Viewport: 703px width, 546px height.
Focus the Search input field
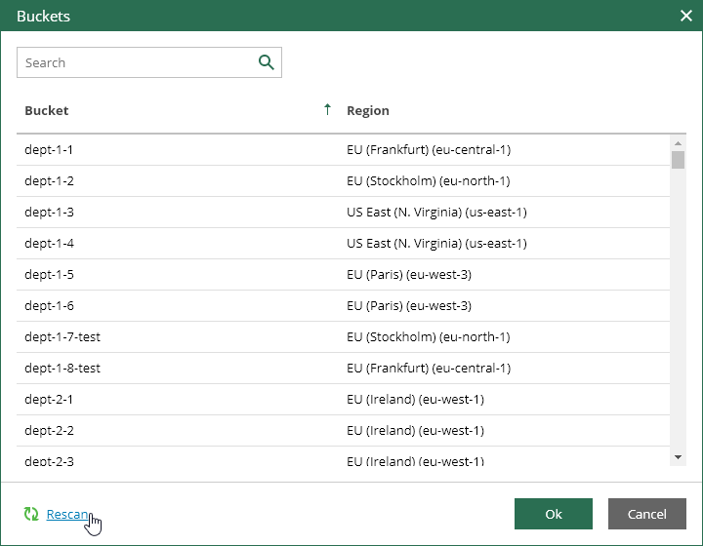(x=149, y=62)
